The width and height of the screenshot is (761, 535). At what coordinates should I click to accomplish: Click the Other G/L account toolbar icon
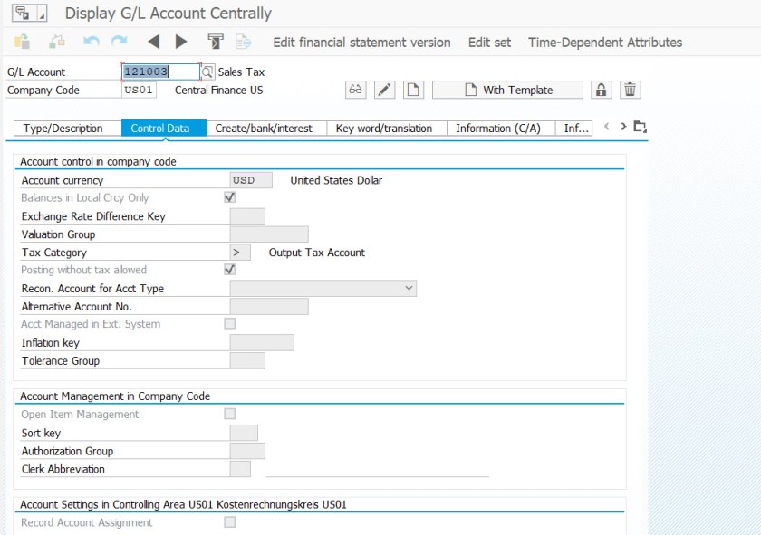[x=22, y=42]
